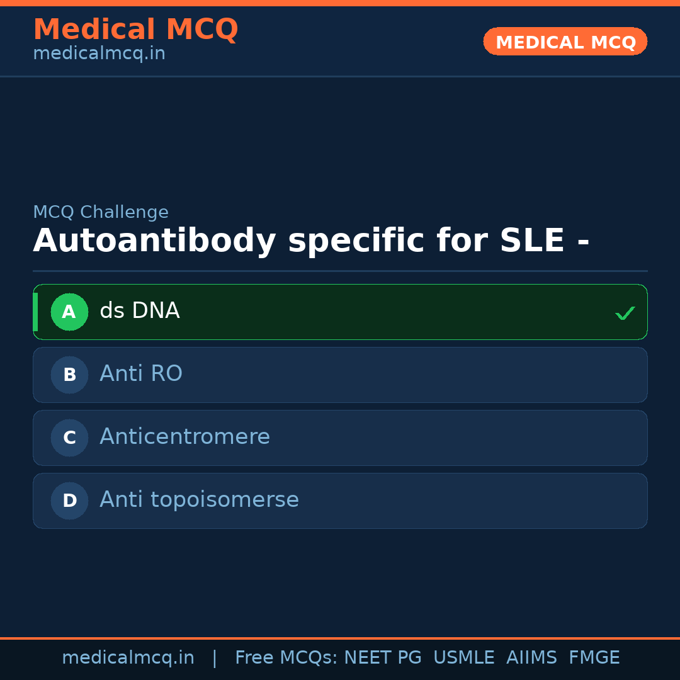Click the green checkmark on ds DNA
The width and height of the screenshot is (680, 680).
click(625, 313)
